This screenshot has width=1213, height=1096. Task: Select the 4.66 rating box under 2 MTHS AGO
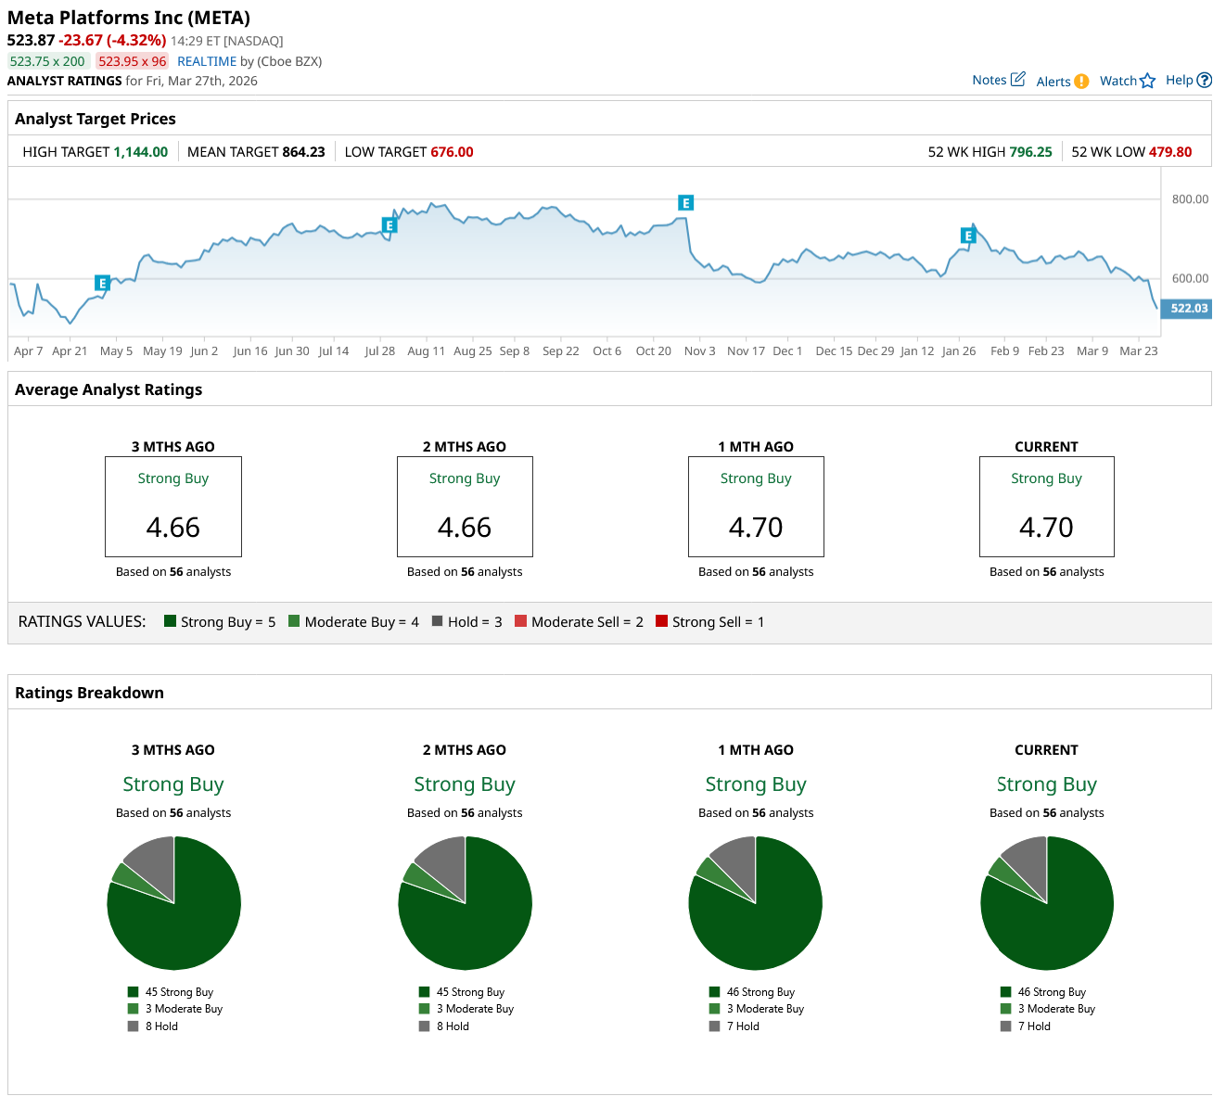coord(465,506)
